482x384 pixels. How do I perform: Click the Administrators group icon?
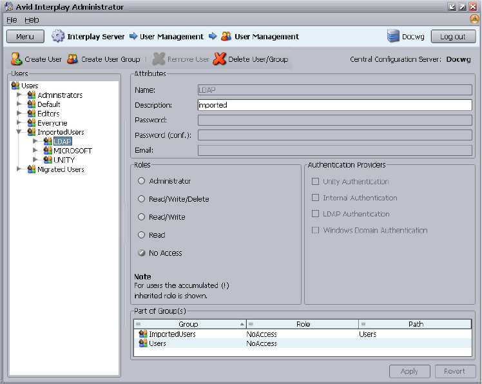click(x=32, y=95)
